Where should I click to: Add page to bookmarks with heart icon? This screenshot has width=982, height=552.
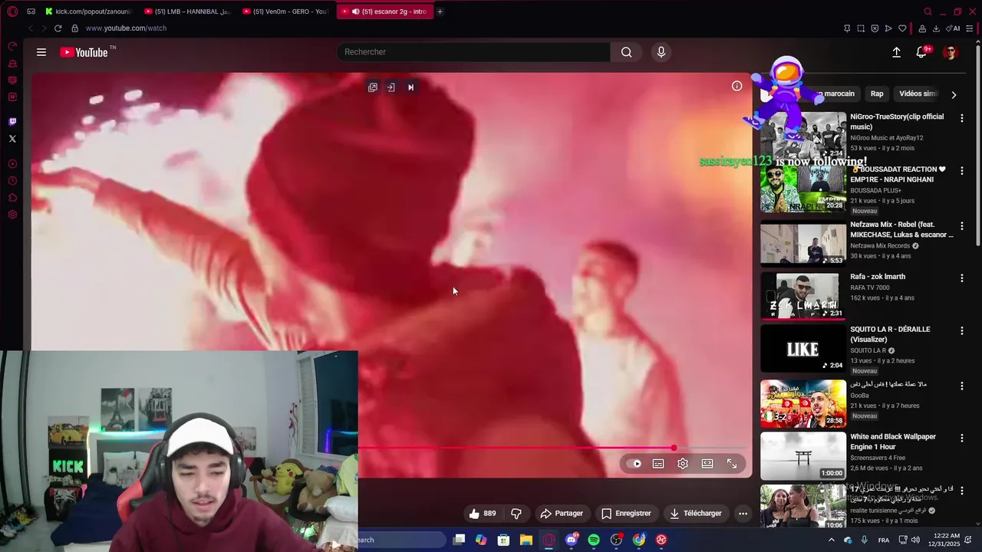point(902,28)
